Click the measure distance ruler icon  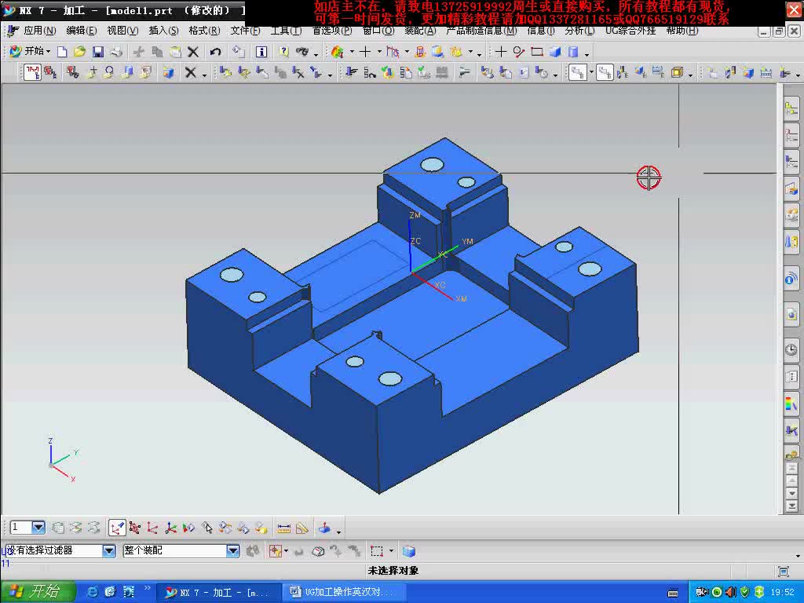283,528
